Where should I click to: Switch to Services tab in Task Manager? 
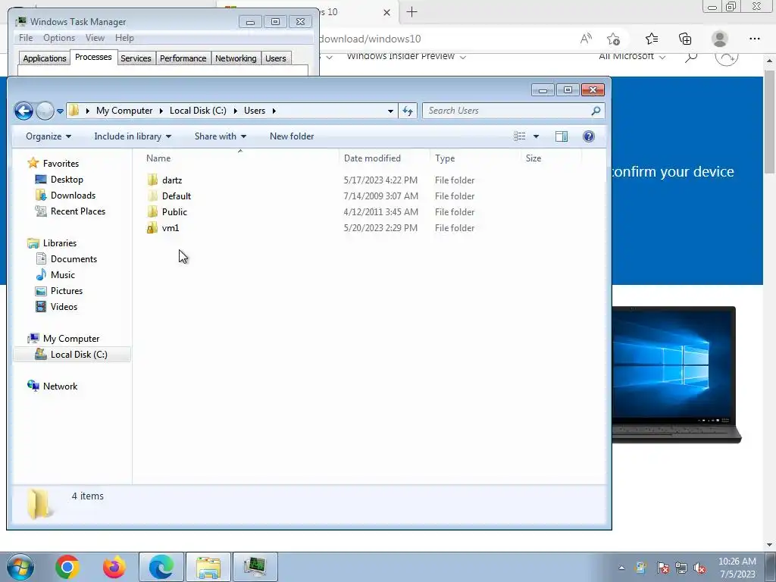136,58
